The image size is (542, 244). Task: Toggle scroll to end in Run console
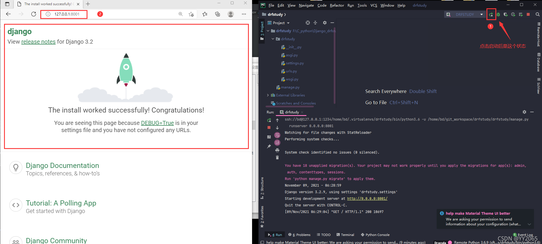point(277,142)
